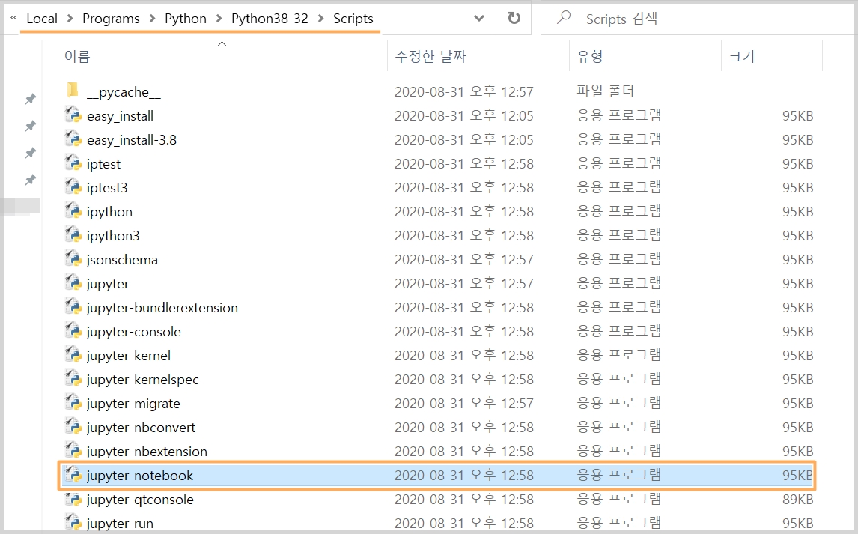Viewport: 858px width, 534px height.
Task: Expand the arrow after Local breadcrumb
Action: (x=70, y=19)
